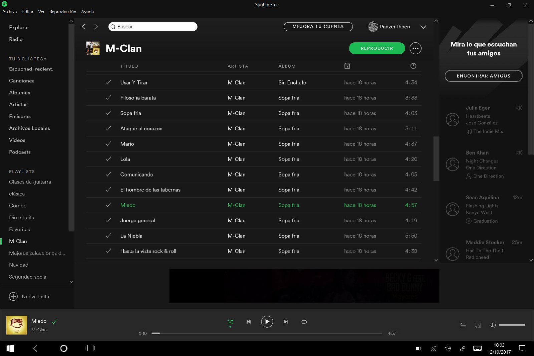
Task: Click friend panel scroll-down arrow
Action: tap(531, 260)
